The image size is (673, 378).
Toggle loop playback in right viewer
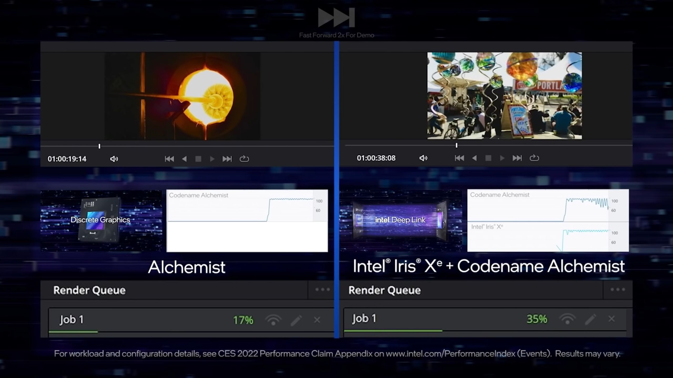pos(534,158)
